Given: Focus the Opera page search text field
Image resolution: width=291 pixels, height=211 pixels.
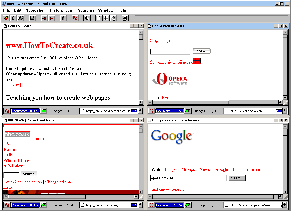Looking at the screenshot, I should pyautogui.click(x=170, y=51).
